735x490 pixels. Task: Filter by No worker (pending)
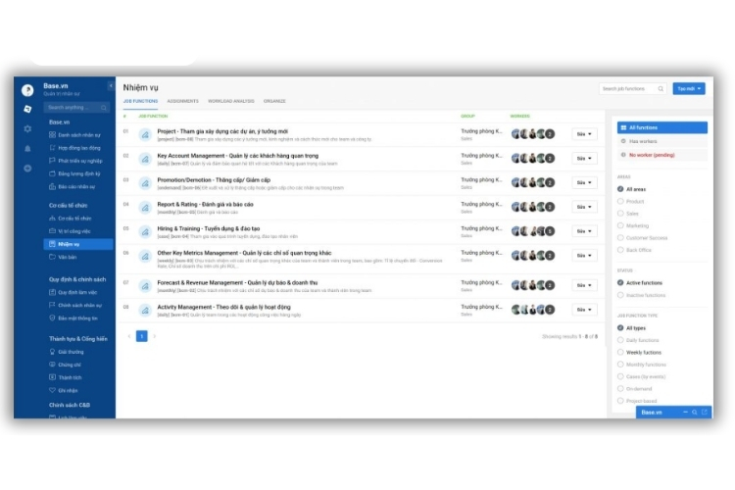click(662, 155)
